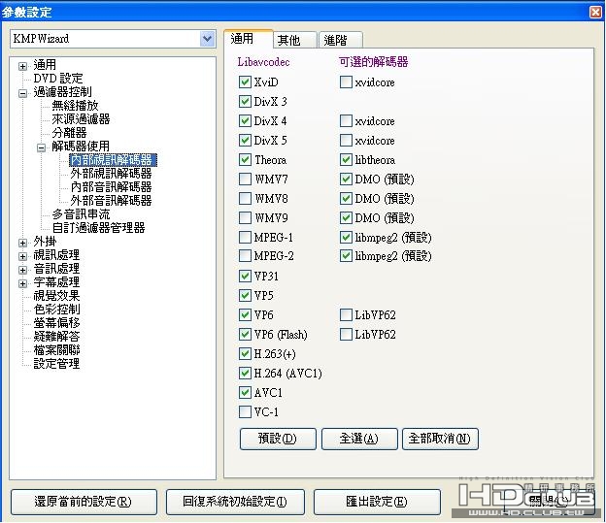Select 螢幕偏移 in the tree
This screenshot has height=523, width=606.
click(56, 322)
